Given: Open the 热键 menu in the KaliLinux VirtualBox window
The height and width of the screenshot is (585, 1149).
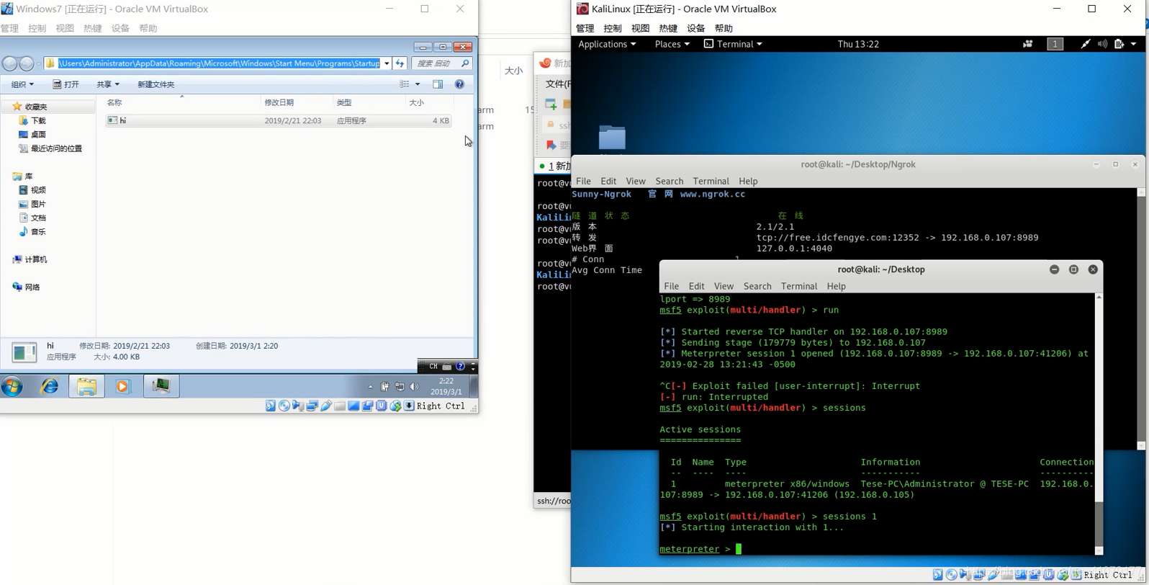Looking at the screenshot, I should 668,28.
